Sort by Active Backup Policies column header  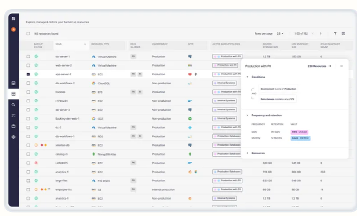coord(226,44)
